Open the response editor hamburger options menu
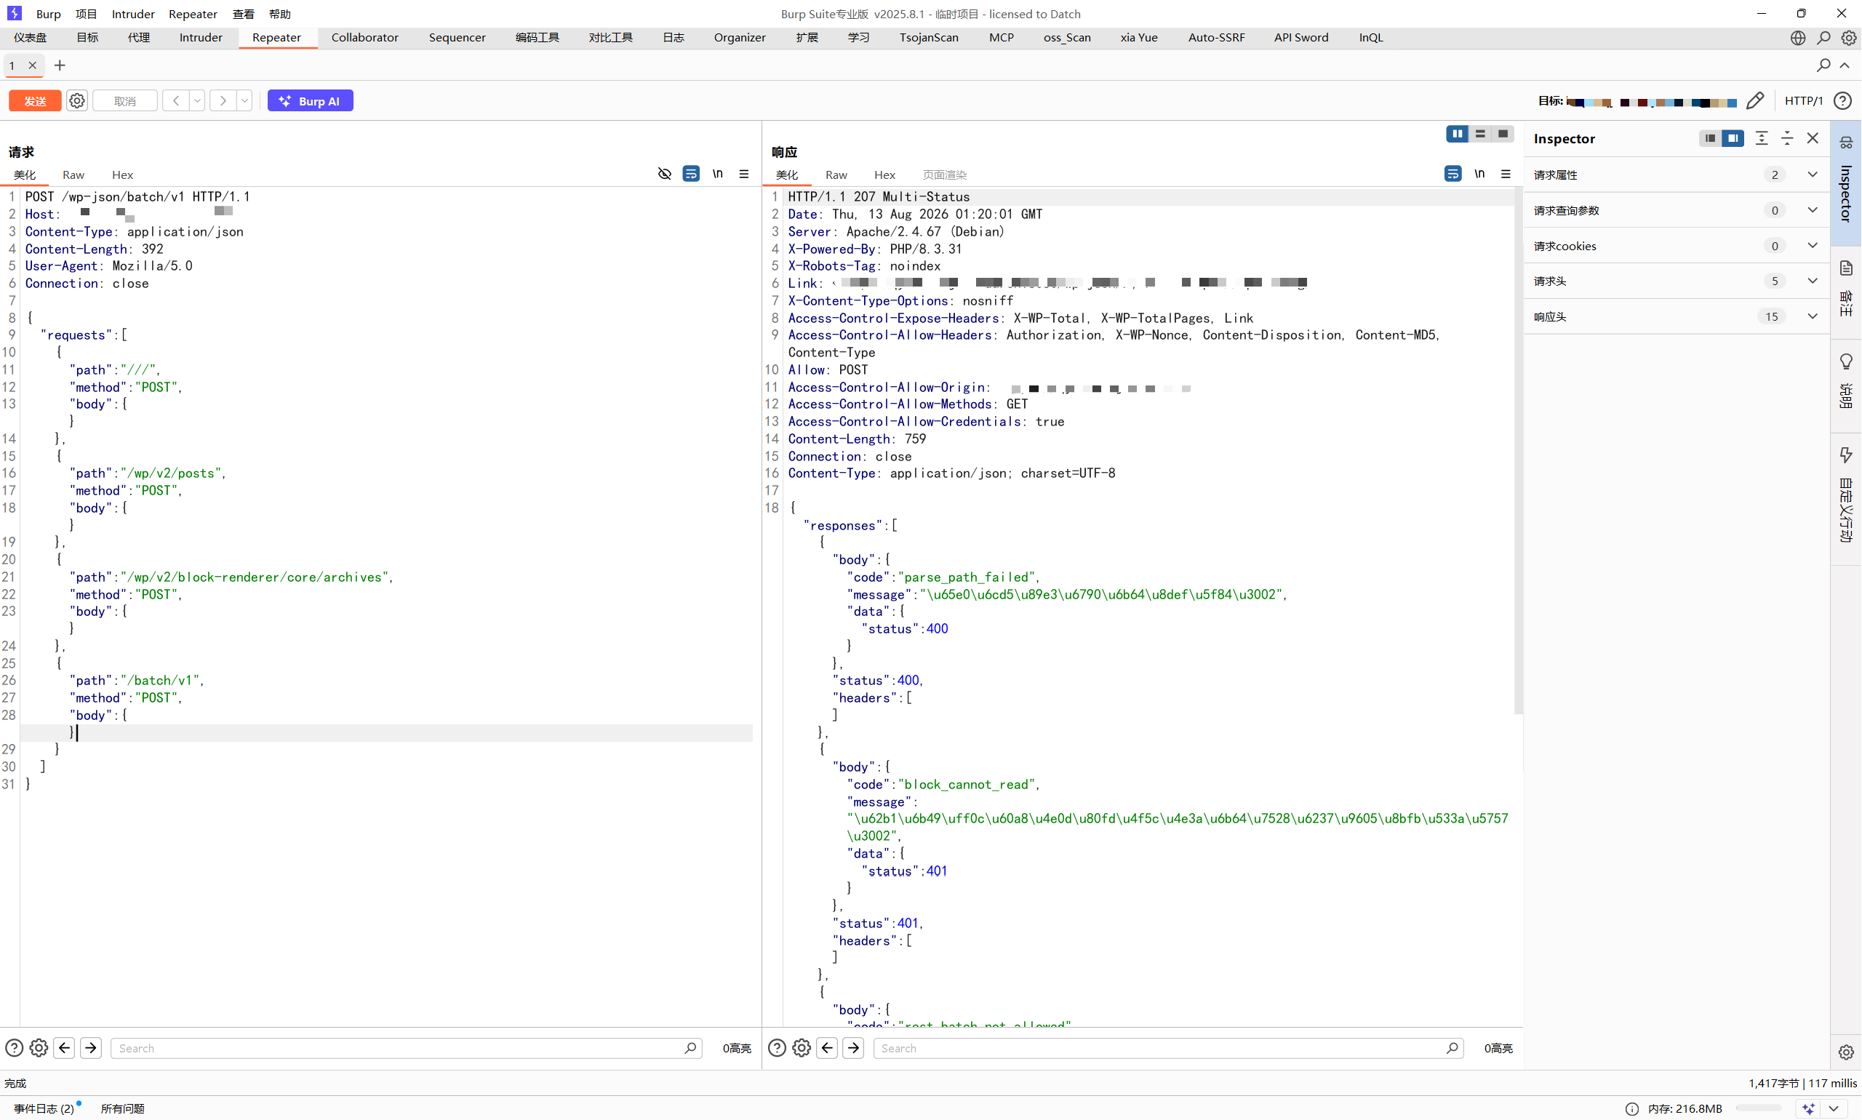This screenshot has height=1120, width=1862. click(1506, 174)
